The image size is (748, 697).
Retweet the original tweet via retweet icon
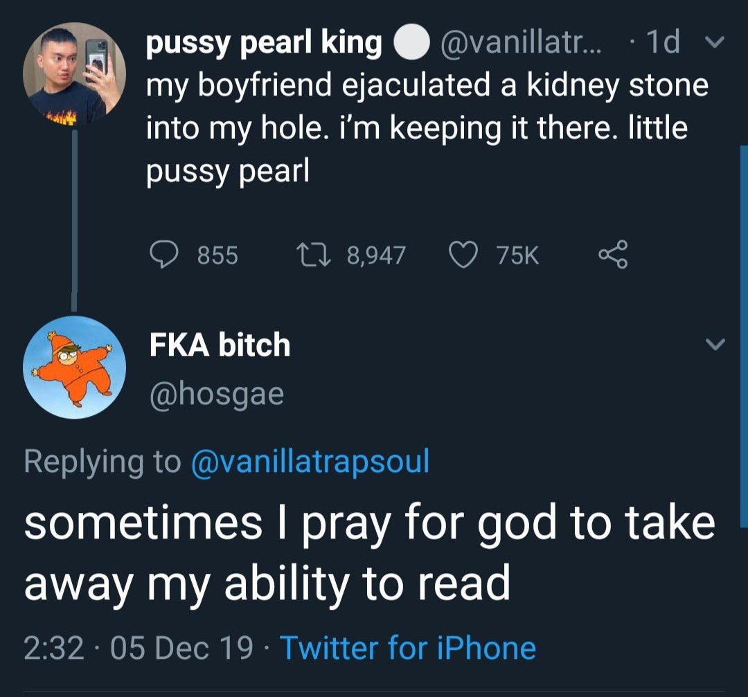pos(315,255)
